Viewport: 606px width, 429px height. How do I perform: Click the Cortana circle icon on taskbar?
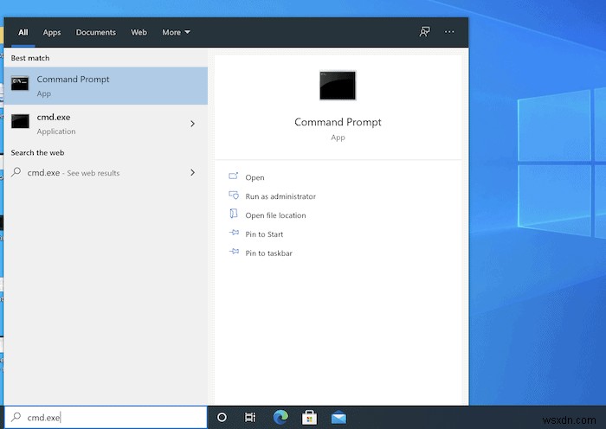222,417
